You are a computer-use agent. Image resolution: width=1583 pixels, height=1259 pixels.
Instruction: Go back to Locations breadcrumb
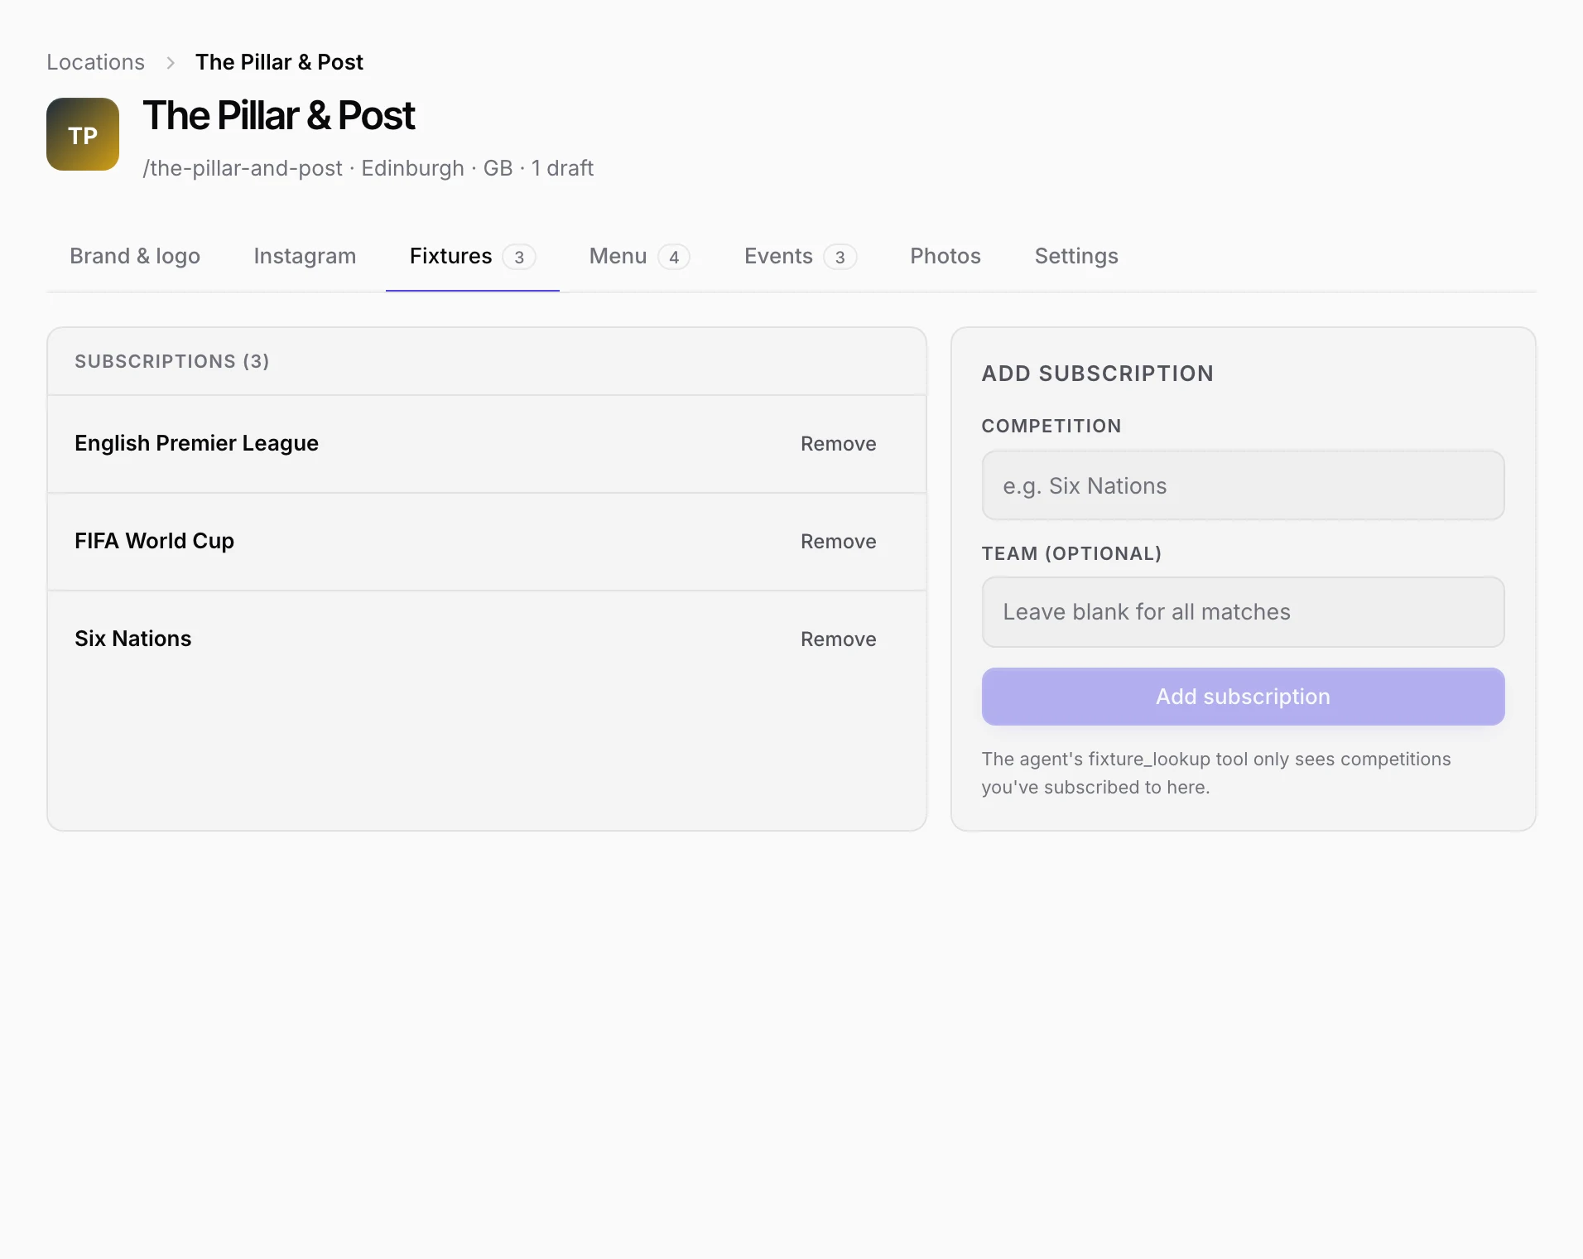[x=95, y=62]
